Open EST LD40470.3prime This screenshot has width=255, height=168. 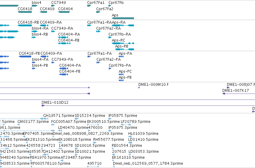coord(73,128)
